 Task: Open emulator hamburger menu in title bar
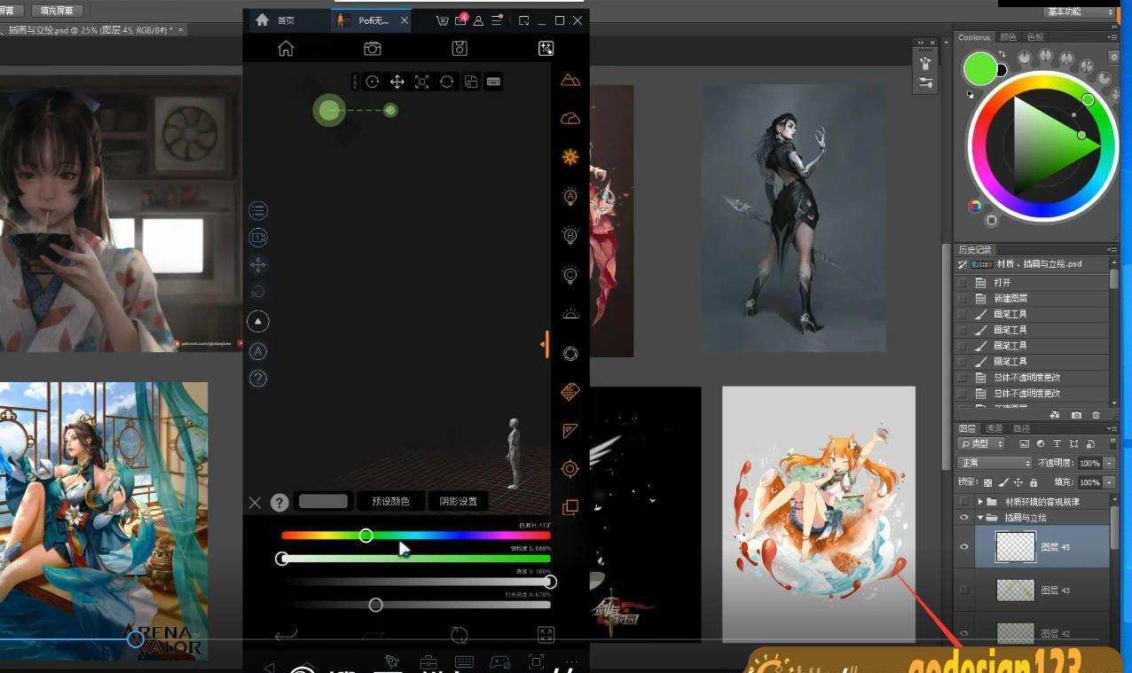[x=497, y=20]
